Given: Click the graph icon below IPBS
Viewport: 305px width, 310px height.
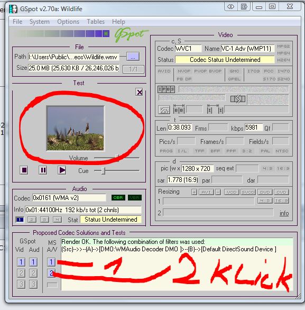Looking at the screenshot, I should tap(164, 110).
